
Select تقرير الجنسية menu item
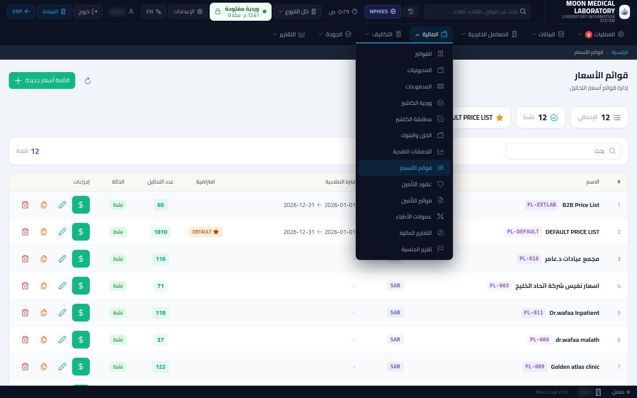(404, 249)
